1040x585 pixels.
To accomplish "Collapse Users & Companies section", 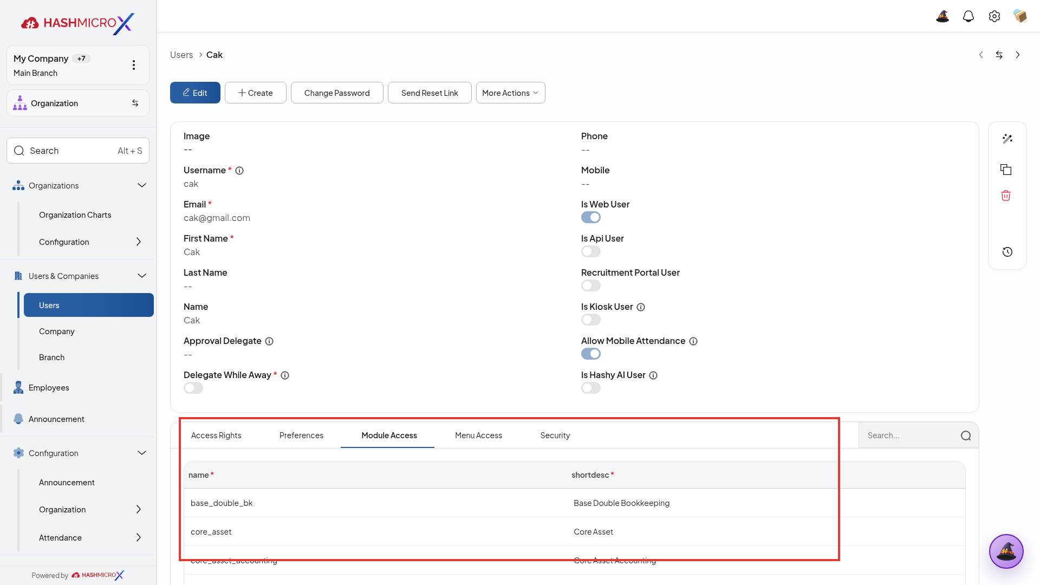I will click(142, 276).
